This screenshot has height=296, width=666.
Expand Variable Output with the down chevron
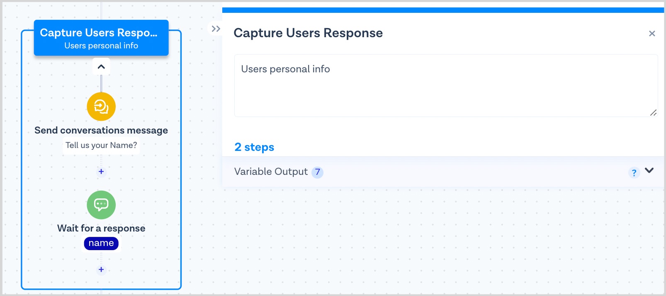pyautogui.click(x=649, y=170)
